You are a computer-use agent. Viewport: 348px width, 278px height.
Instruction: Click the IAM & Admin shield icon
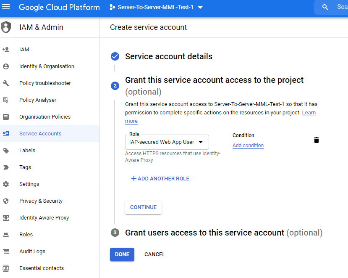[6, 27]
